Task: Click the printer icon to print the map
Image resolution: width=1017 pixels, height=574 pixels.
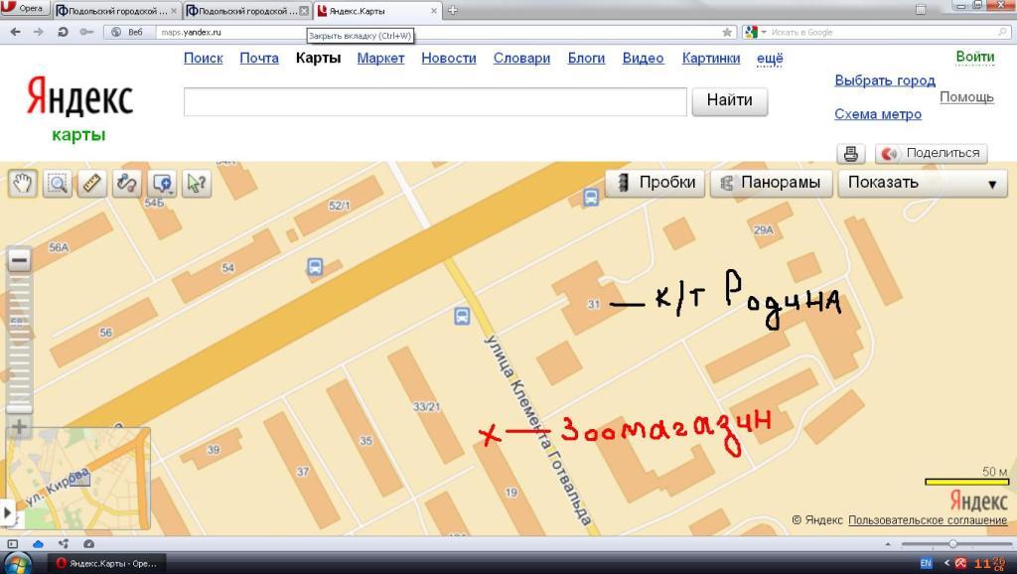Action: [850, 153]
